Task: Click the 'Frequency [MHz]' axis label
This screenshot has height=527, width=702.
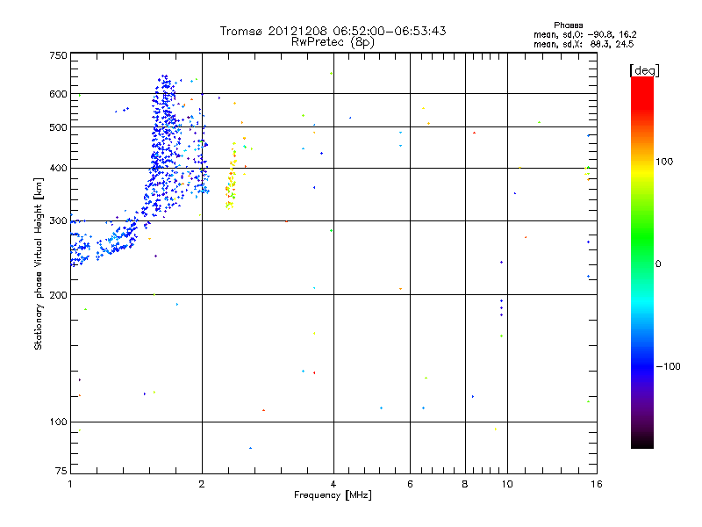Action: pos(333,495)
